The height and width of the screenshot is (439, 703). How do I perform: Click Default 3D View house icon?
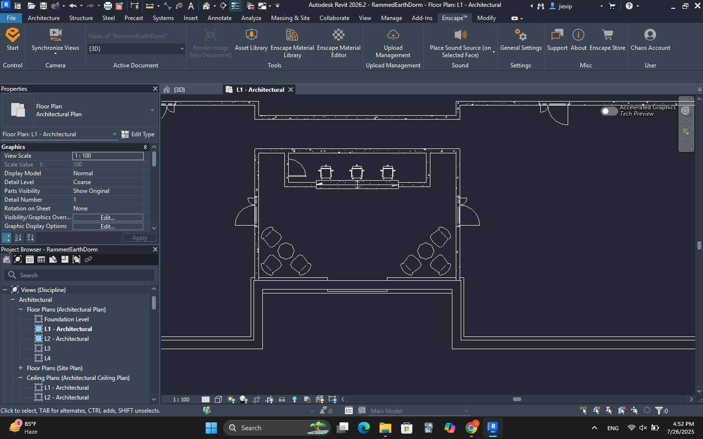pos(206,6)
